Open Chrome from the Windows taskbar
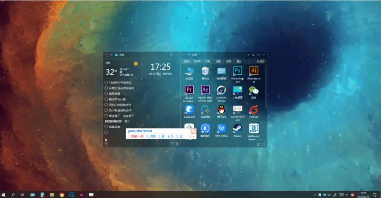 click(x=62, y=195)
